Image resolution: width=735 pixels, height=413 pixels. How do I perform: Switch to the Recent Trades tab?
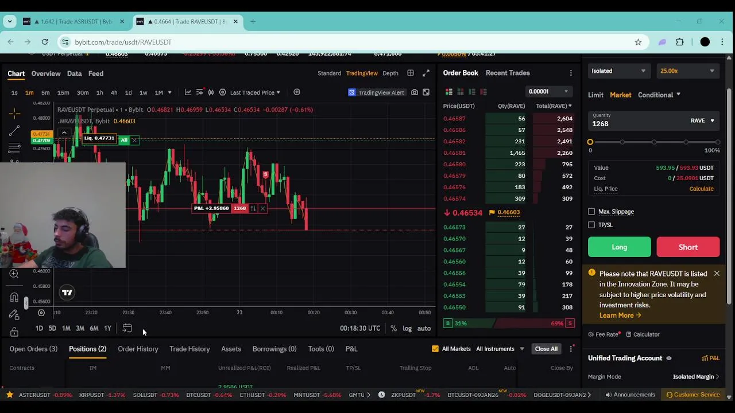coord(508,73)
